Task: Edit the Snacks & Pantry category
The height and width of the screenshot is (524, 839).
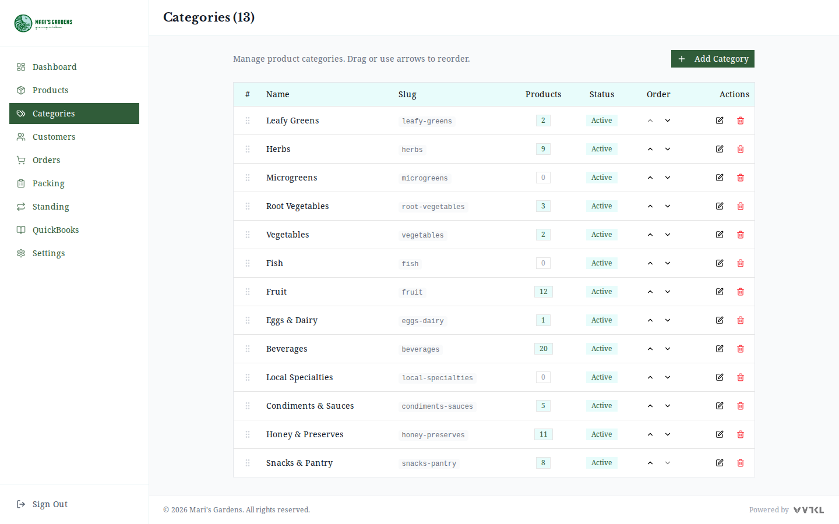Action: tap(720, 463)
